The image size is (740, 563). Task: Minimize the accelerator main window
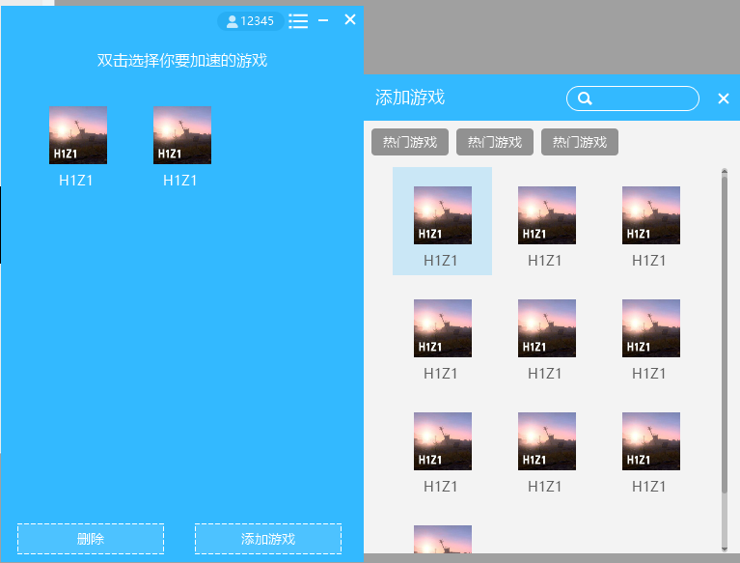323,20
